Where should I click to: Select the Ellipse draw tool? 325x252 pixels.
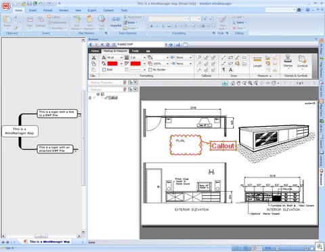[230, 64]
